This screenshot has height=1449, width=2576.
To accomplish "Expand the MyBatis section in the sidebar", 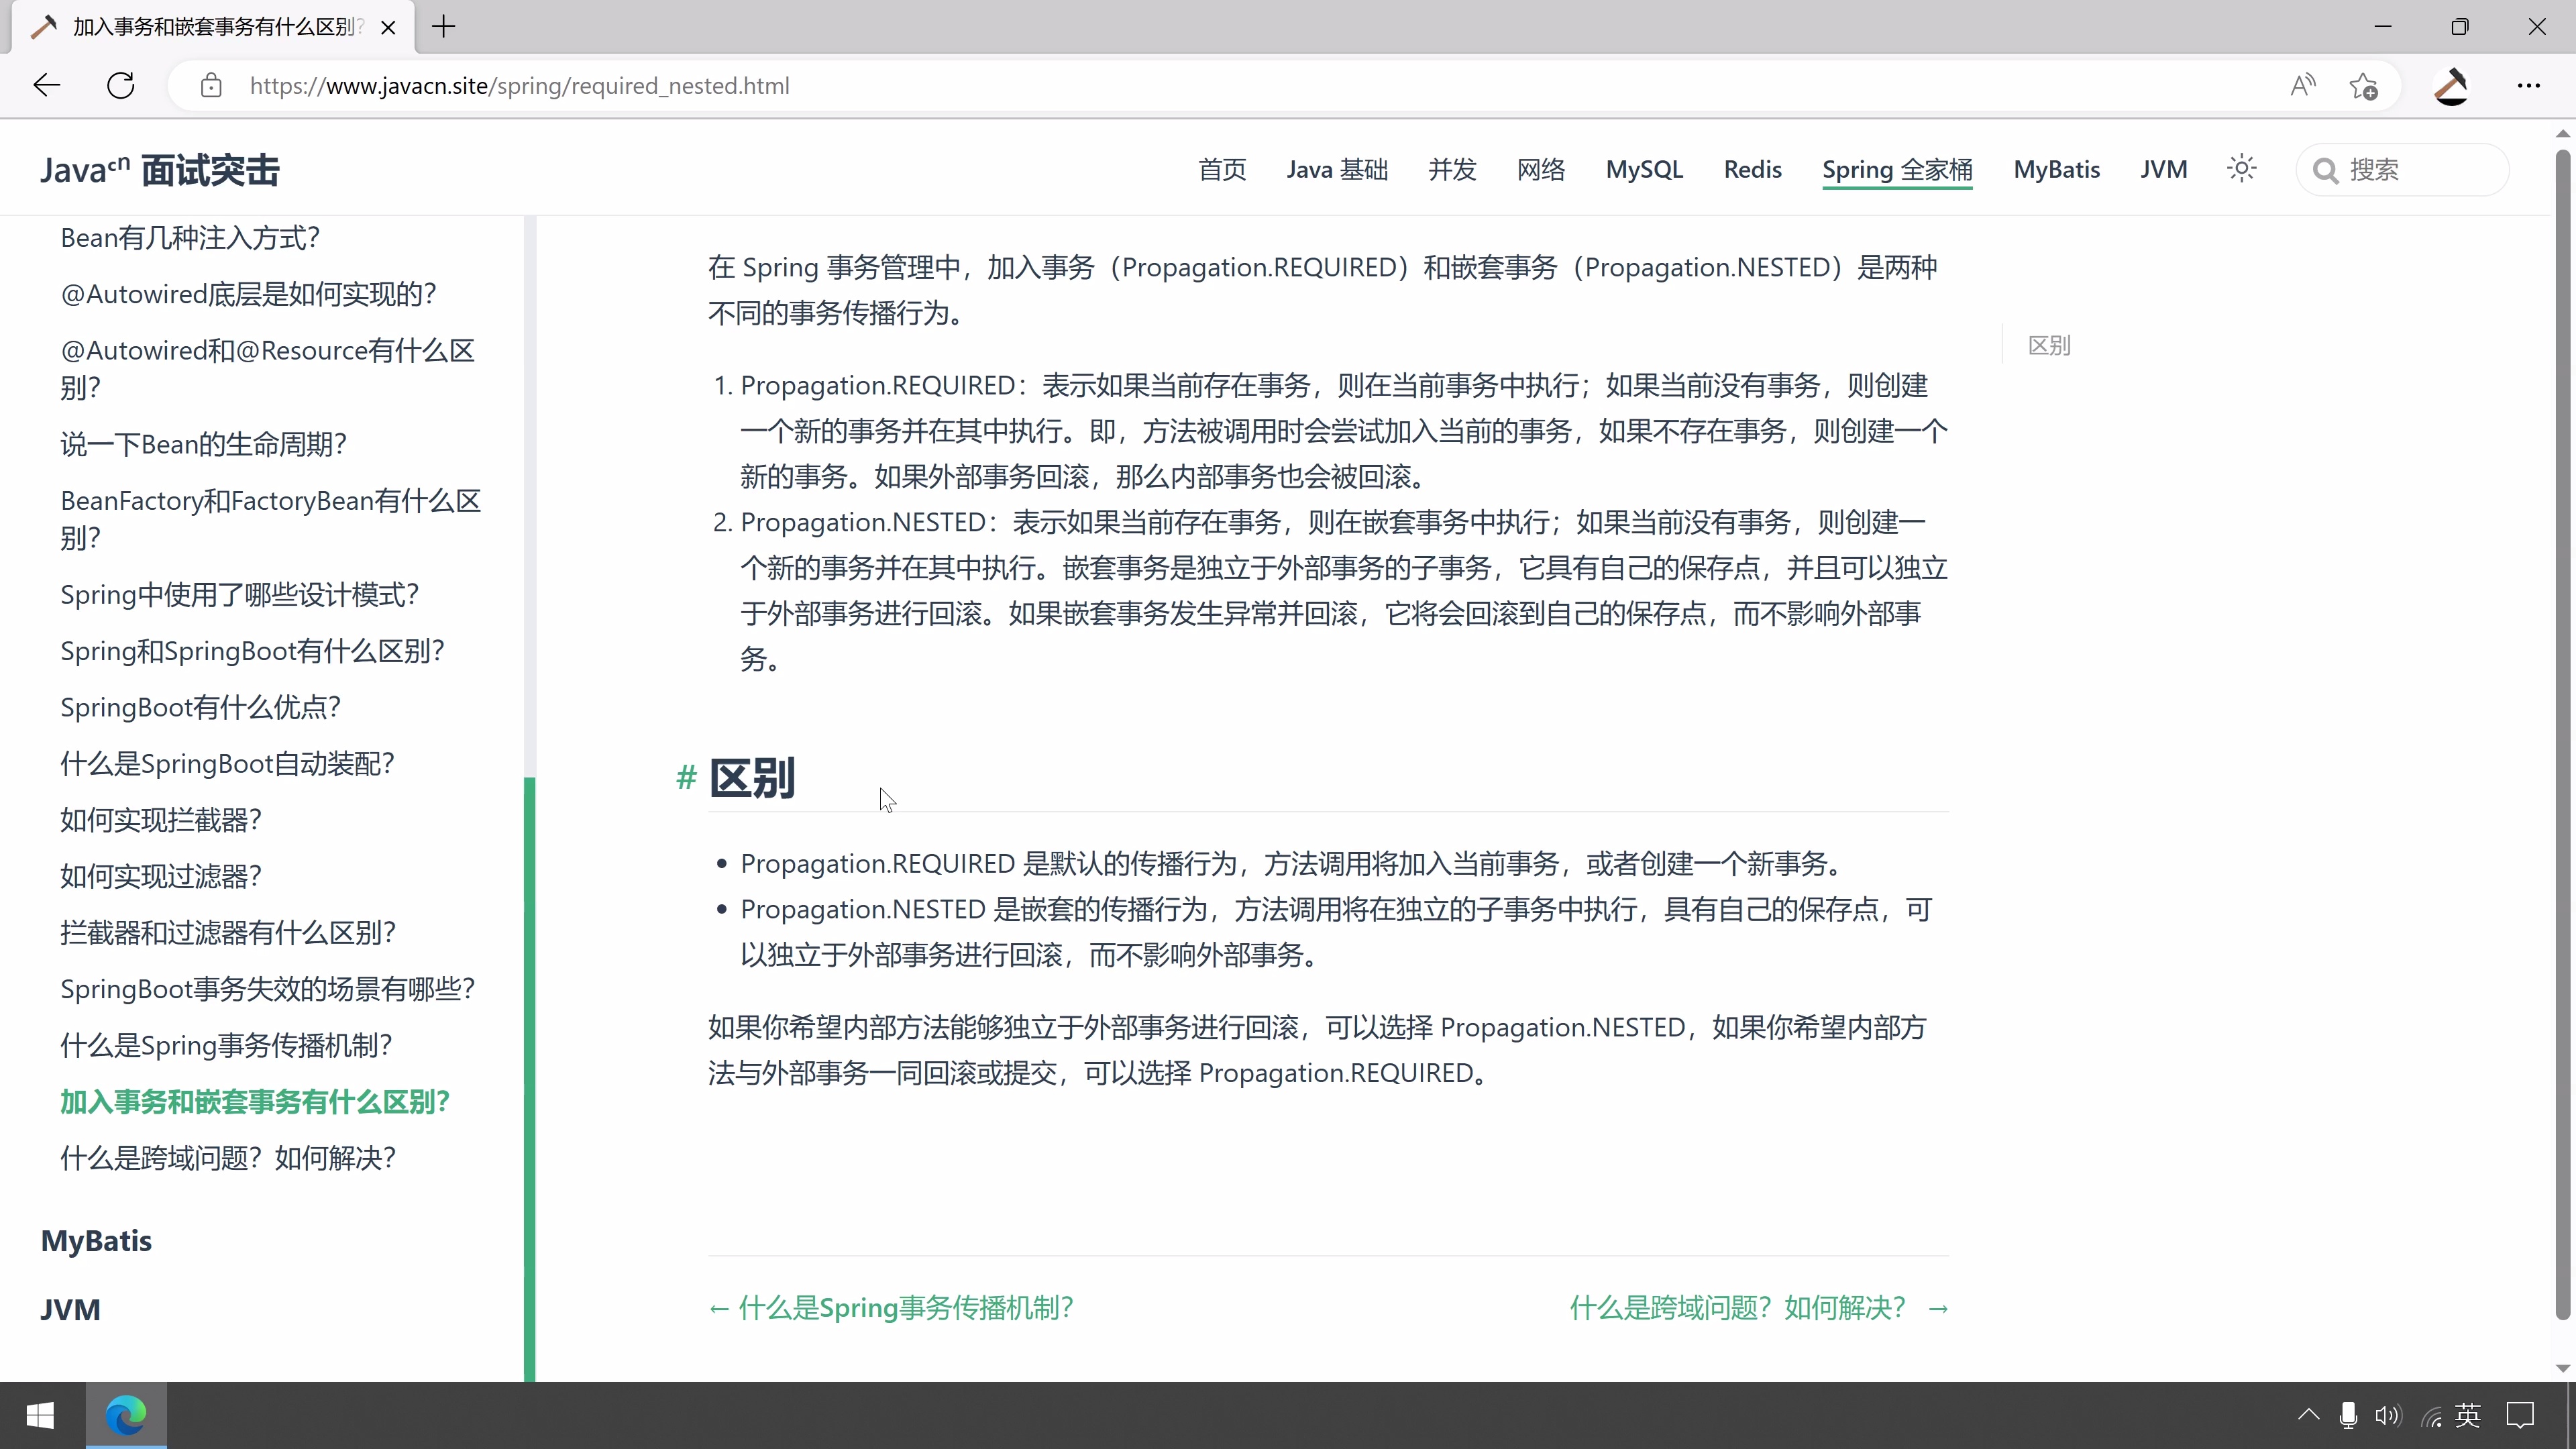I will [96, 1240].
